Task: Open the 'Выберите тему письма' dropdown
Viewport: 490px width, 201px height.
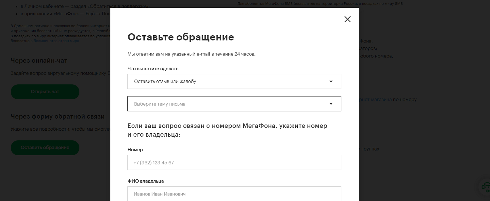Action: tap(234, 104)
